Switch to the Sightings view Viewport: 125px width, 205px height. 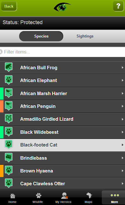point(85,36)
